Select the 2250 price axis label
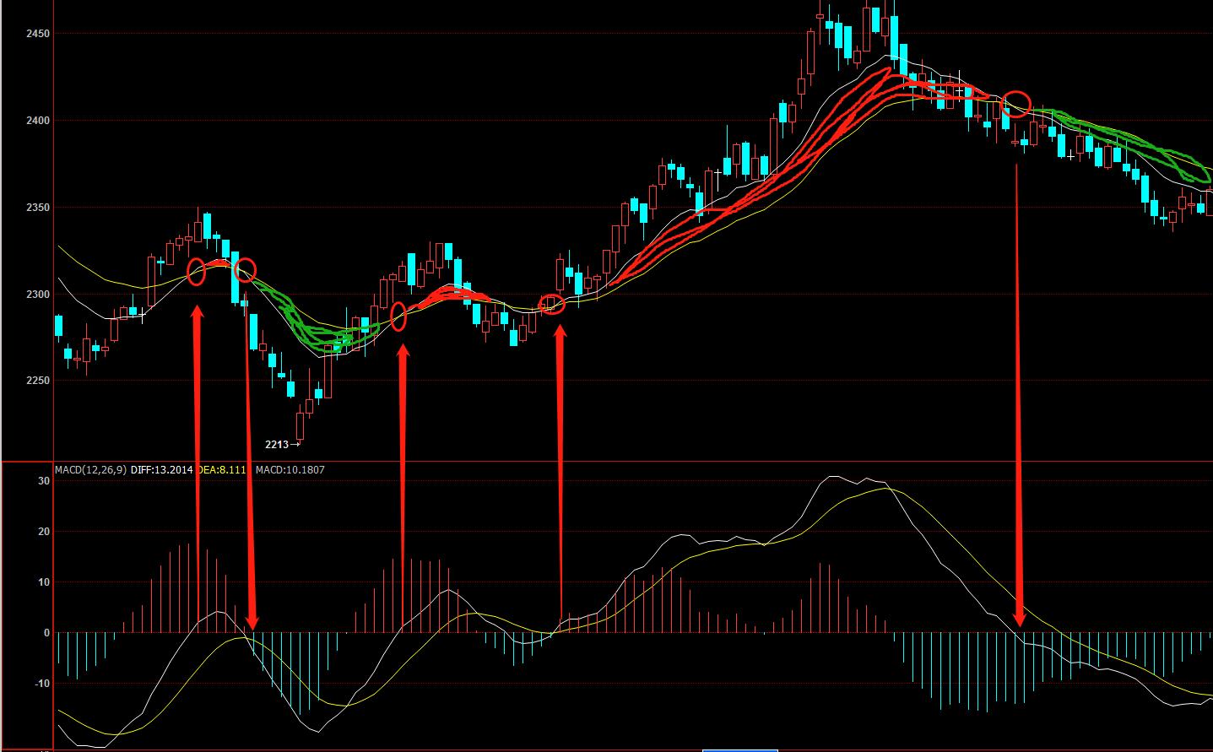Screen dimensions: 1213x752 38,381
